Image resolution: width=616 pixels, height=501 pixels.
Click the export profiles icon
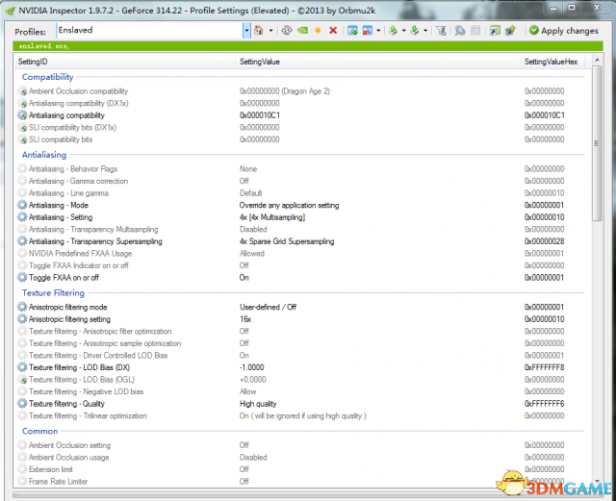point(393,31)
